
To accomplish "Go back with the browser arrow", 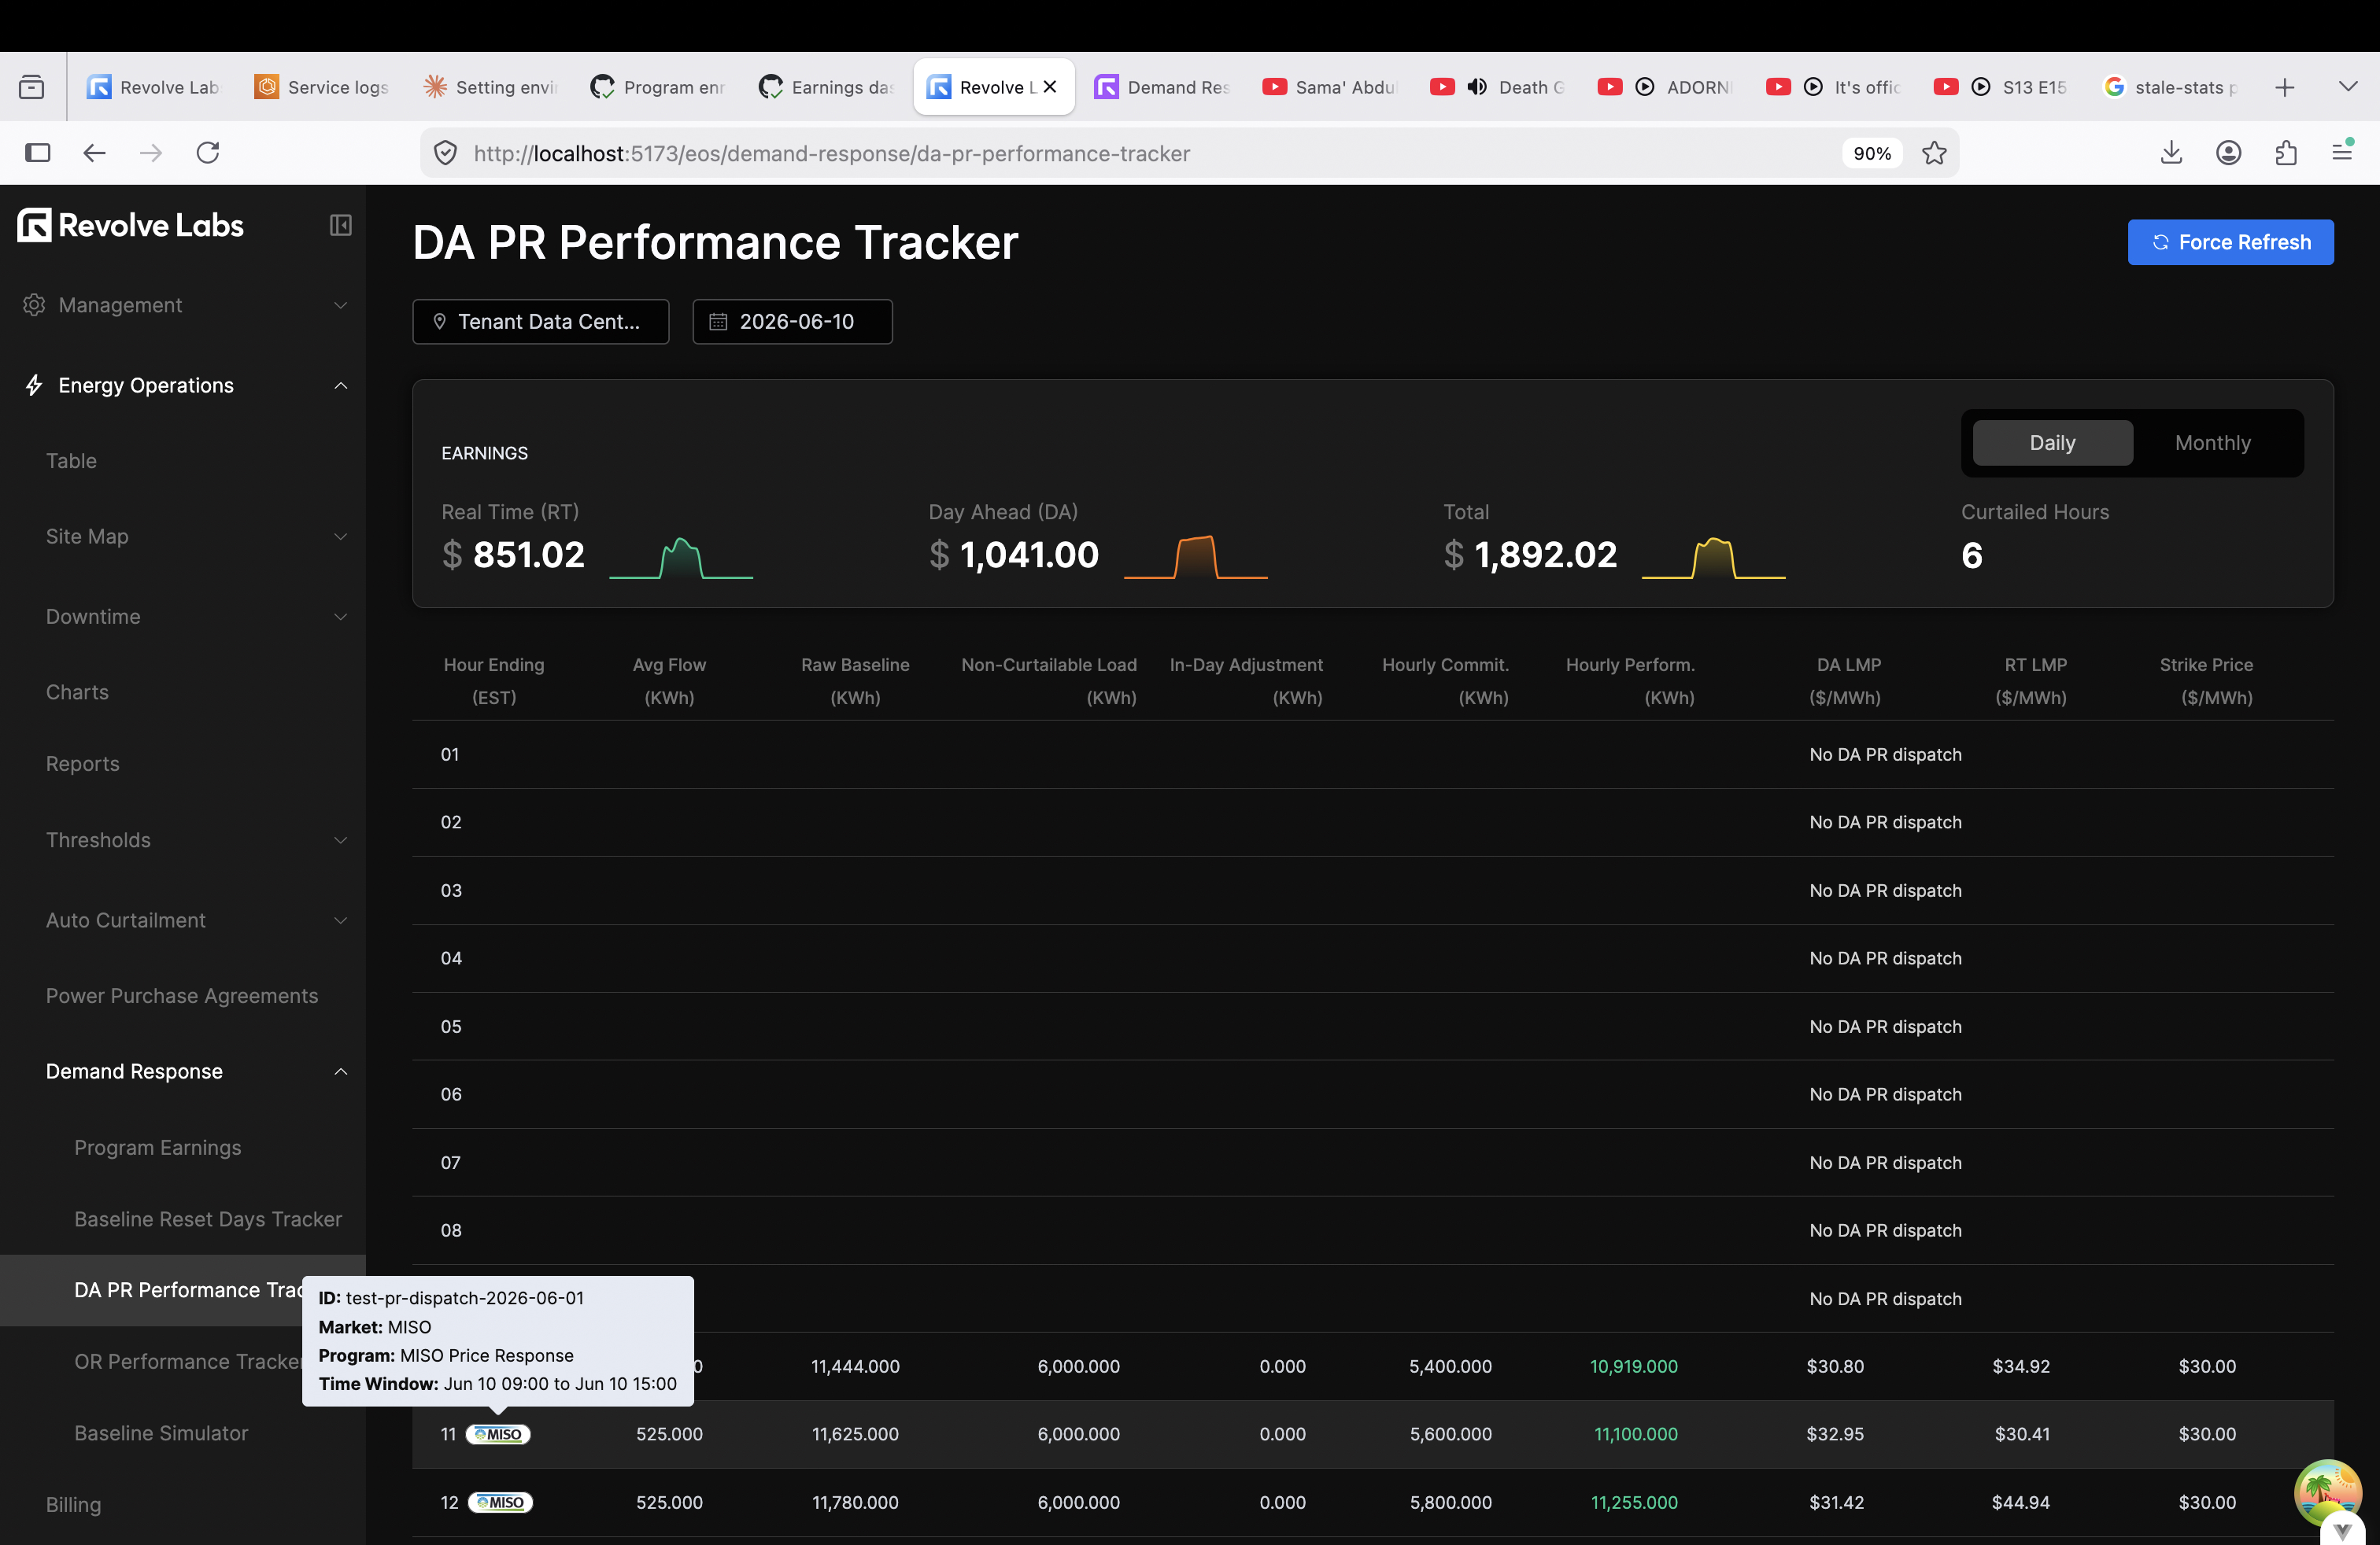I will tap(94, 153).
